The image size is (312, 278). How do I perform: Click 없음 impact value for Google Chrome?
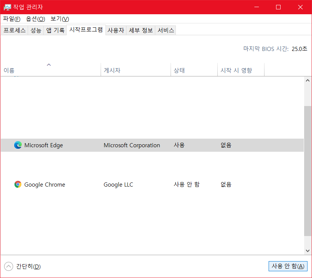[x=226, y=184]
